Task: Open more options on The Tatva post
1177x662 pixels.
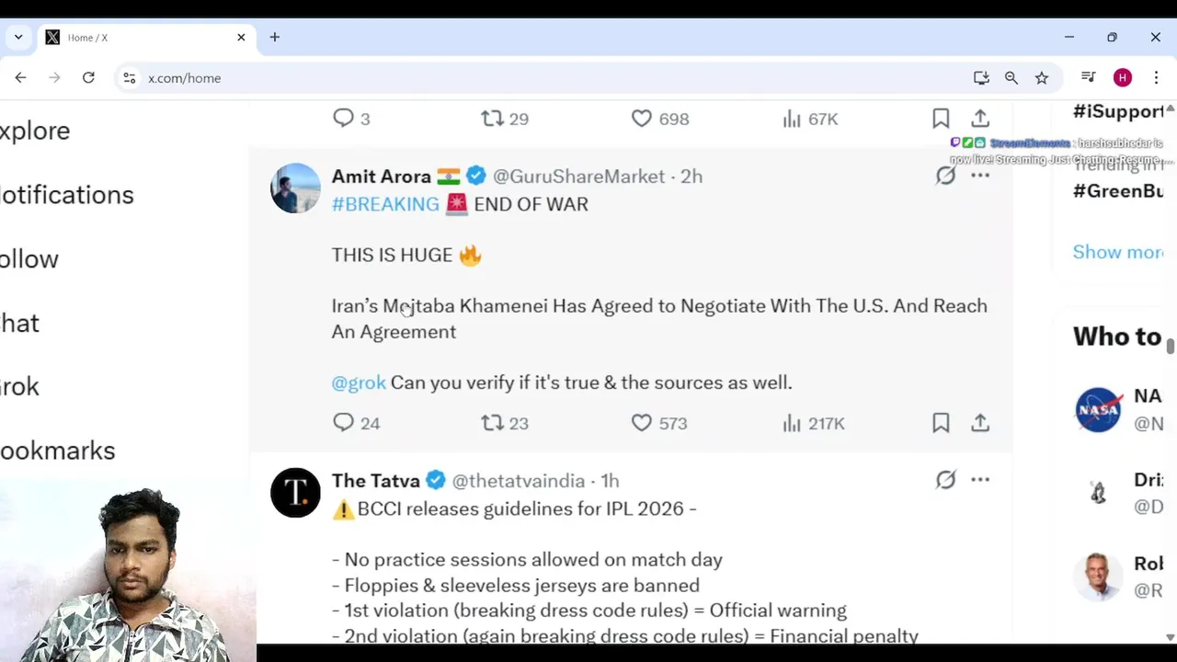Action: click(x=980, y=480)
